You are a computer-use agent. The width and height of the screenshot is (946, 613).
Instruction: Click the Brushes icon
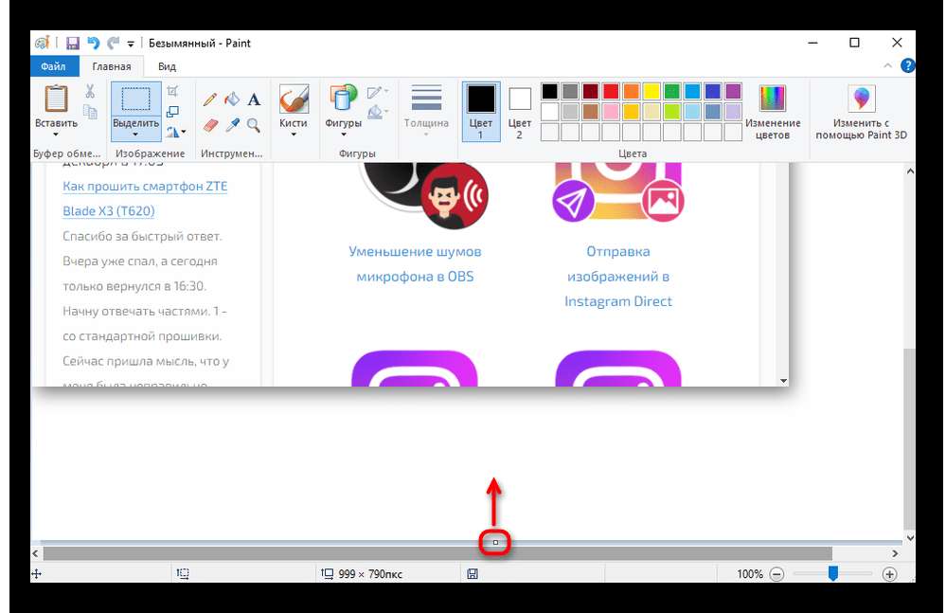(294, 99)
